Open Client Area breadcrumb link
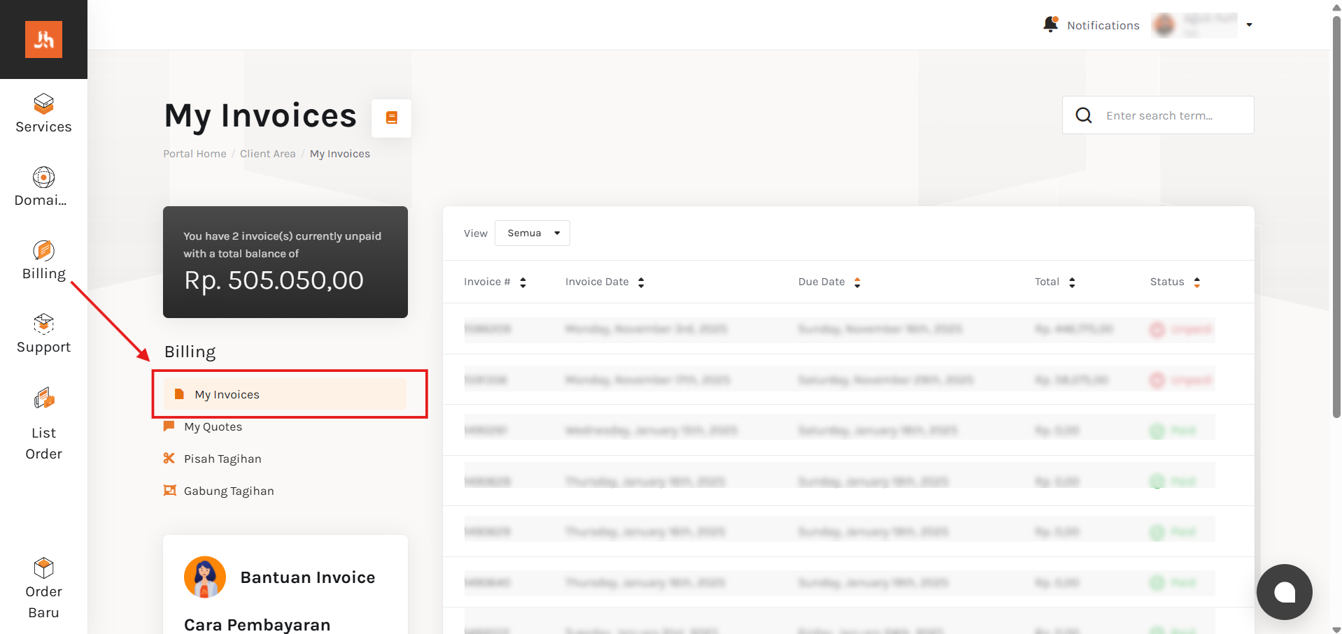Image resolution: width=1342 pixels, height=634 pixels. (x=267, y=154)
